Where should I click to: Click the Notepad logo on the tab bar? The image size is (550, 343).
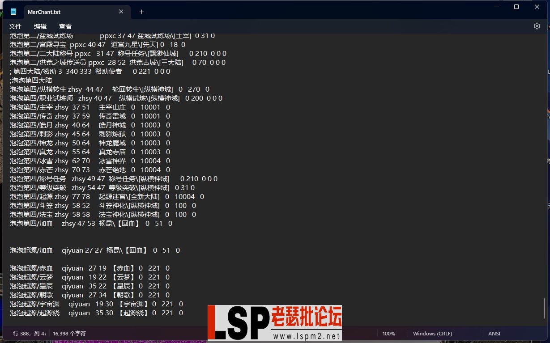pos(13,12)
